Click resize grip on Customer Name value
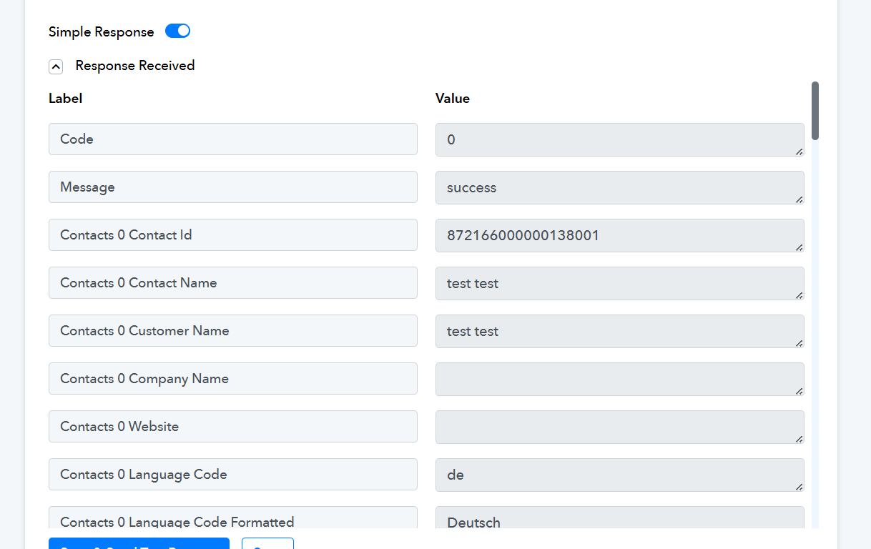The image size is (871, 549). click(799, 343)
